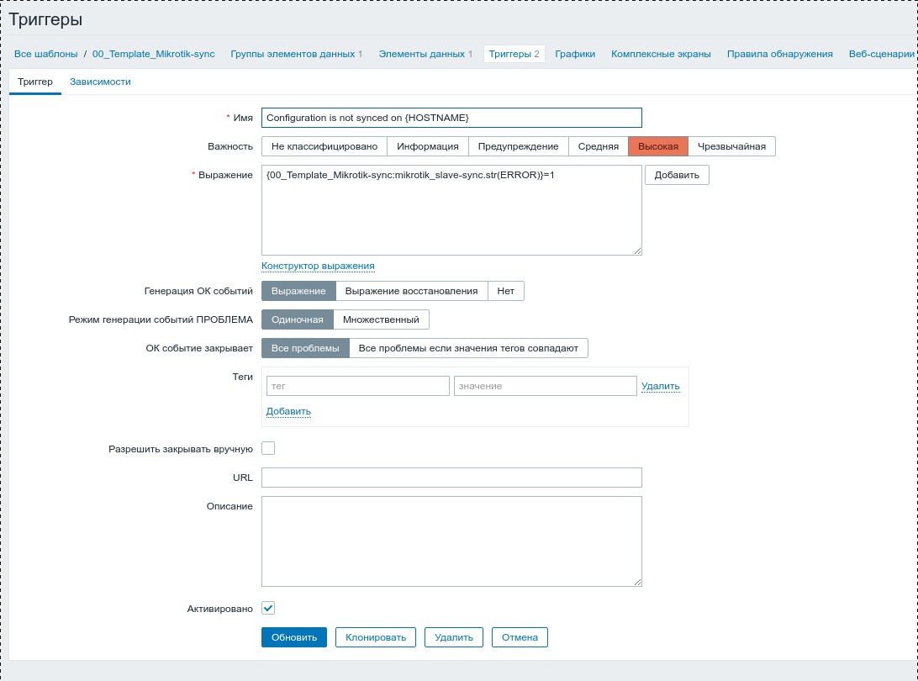Open 00_Template_Mikrotik-sync template link

tap(153, 54)
